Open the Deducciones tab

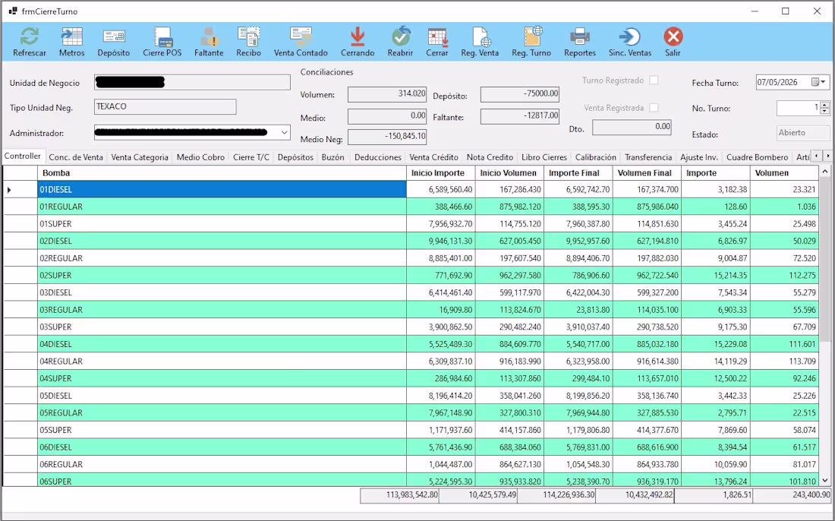click(378, 157)
